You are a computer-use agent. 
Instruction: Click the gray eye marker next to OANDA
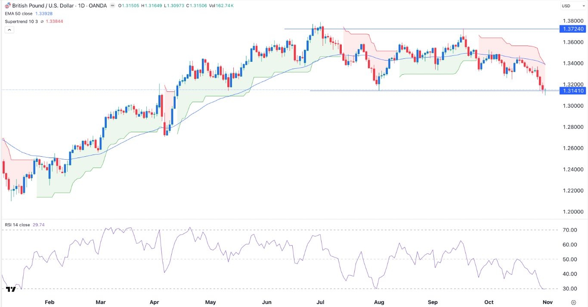pos(112,6)
